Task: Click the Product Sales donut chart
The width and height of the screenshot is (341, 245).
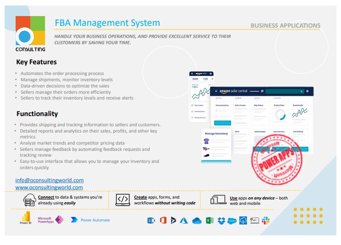Action: click(x=280, y=115)
